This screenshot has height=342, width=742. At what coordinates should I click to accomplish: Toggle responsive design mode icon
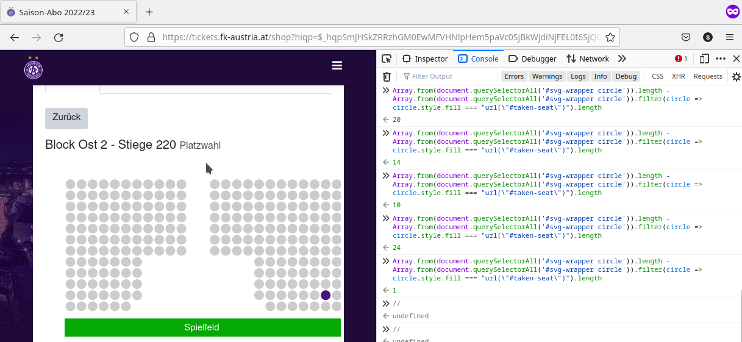pyautogui.click(x=704, y=59)
